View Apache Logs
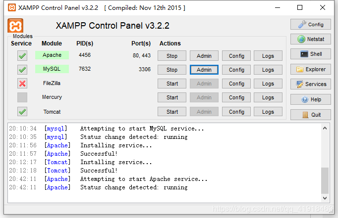The width and height of the screenshot is (338, 218). coord(268,56)
